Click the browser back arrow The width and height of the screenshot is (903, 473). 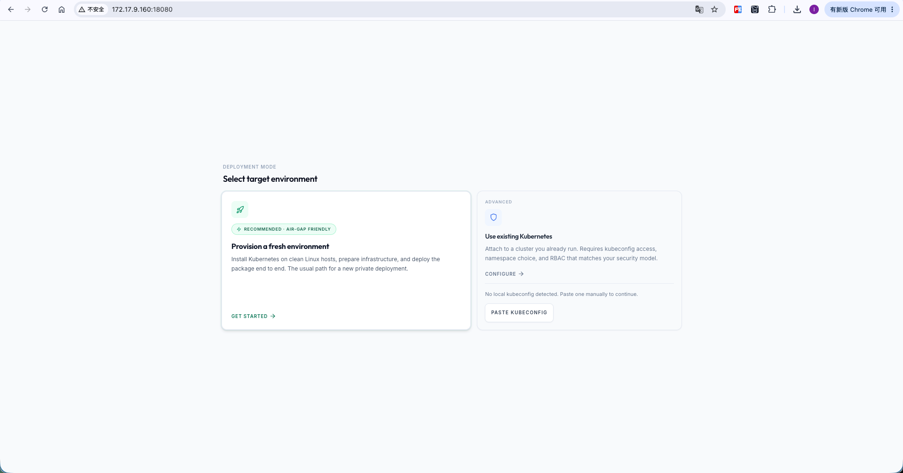[x=11, y=9]
